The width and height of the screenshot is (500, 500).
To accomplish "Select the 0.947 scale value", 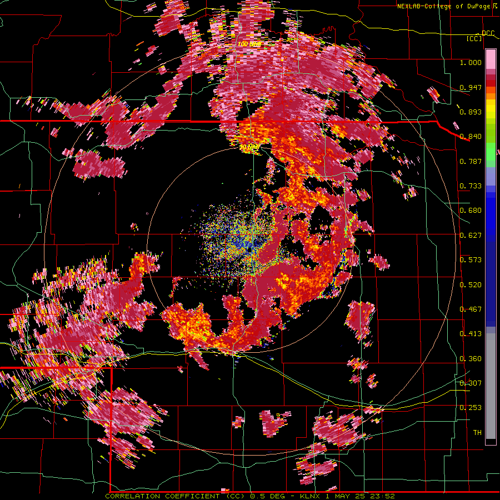I will point(471,87).
